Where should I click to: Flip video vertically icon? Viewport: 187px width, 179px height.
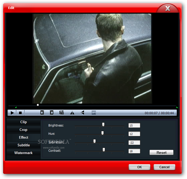82,113
